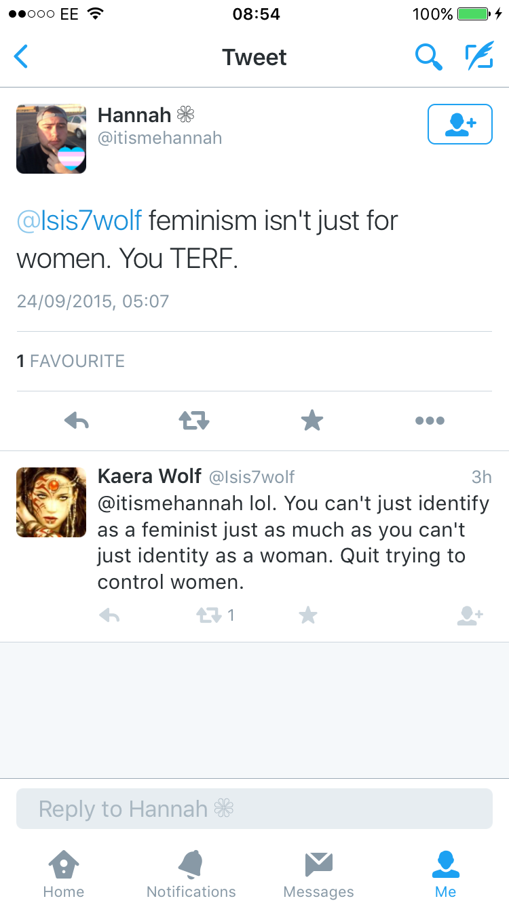Follow Kaera Wolf from her reply
Viewport: 509px width, 905px height.
pyautogui.click(x=470, y=615)
